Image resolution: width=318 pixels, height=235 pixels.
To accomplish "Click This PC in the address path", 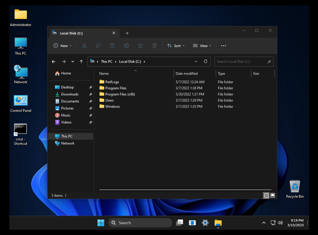I will point(107,62).
